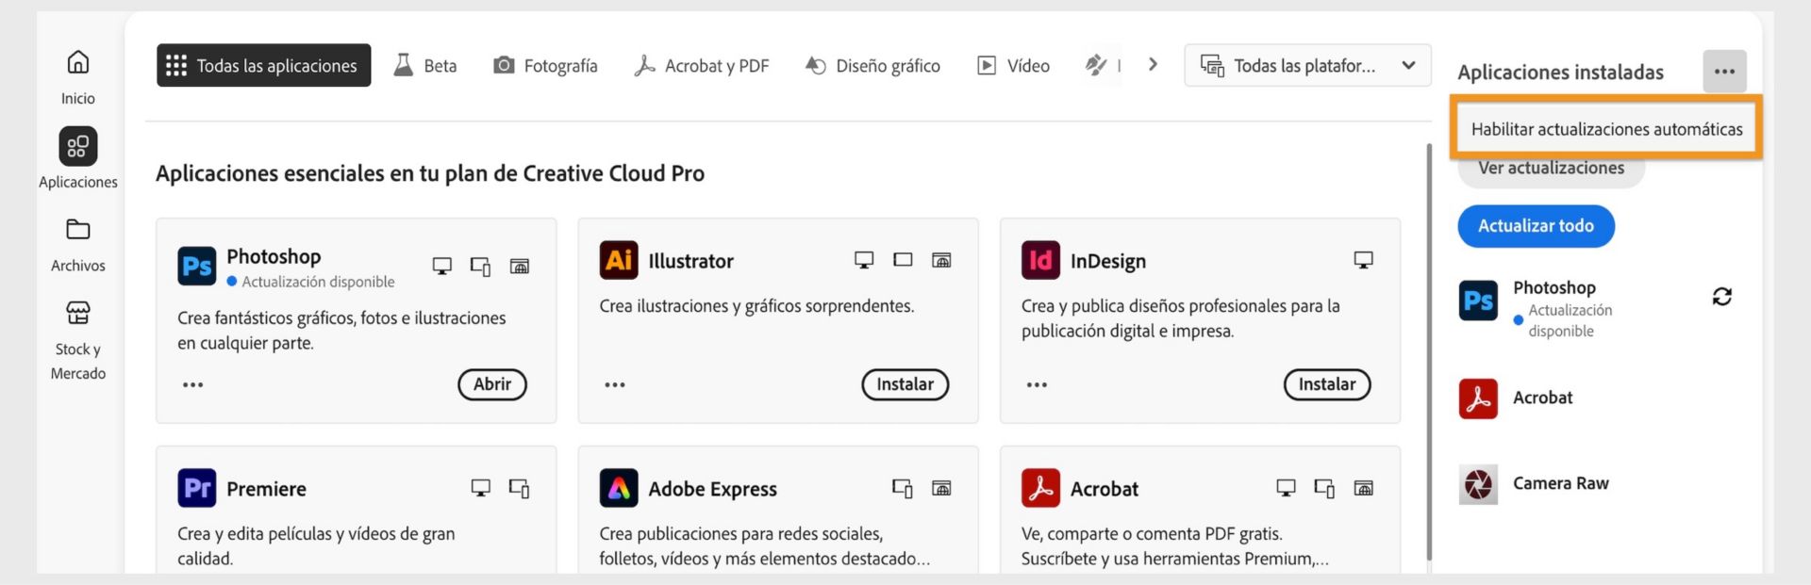Viewport: 1811px width, 585px height.
Task: Click the Photoshop card web platform icon
Action: pos(519,266)
